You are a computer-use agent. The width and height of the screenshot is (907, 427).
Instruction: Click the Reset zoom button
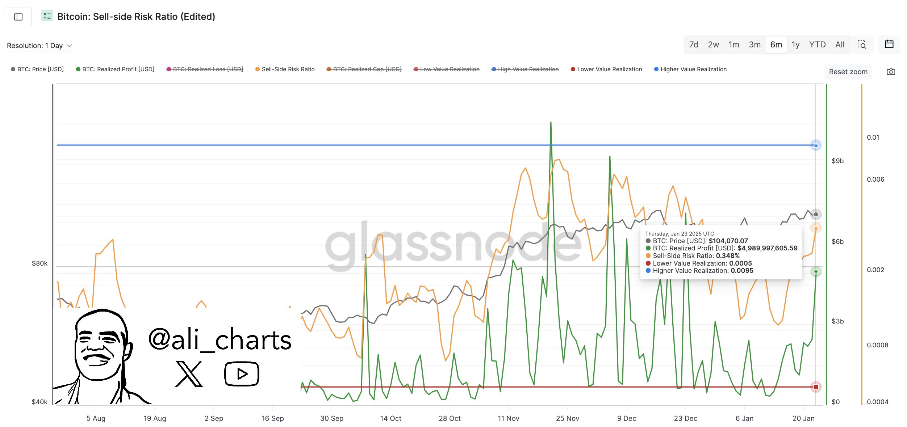pos(848,72)
